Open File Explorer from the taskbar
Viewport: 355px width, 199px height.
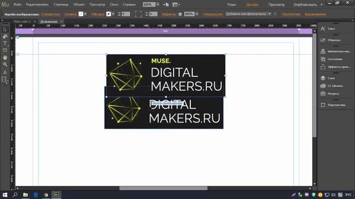(26, 195)
